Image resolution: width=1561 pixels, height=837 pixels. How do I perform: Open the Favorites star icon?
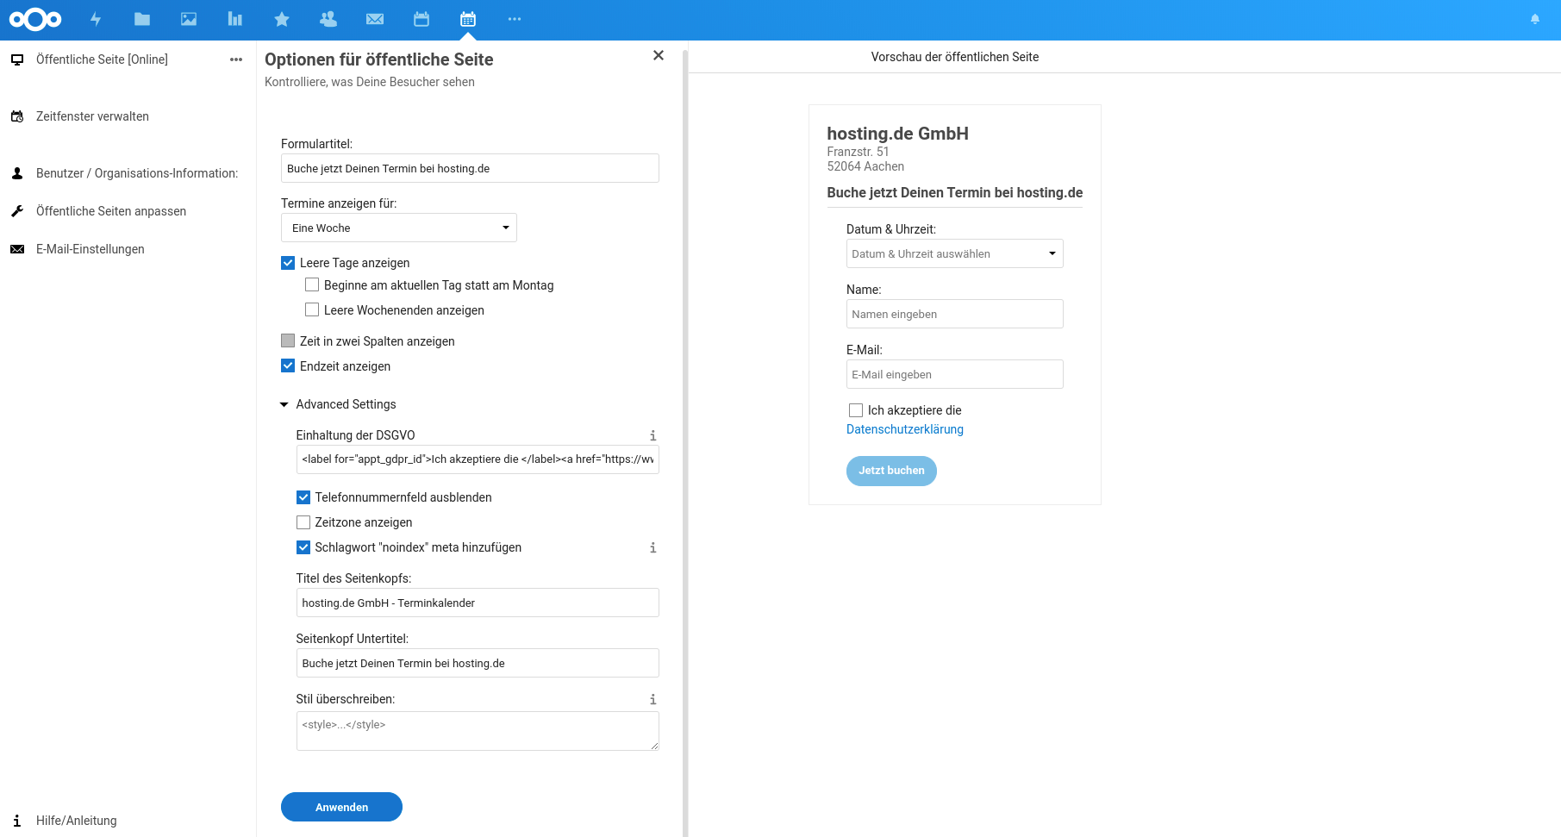tap(282, 19)
